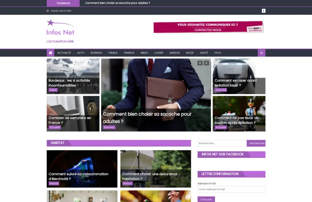Navigate to the Immo section
Image resolution: width=312 pixels, height=202 pixels.
[144, 53]
